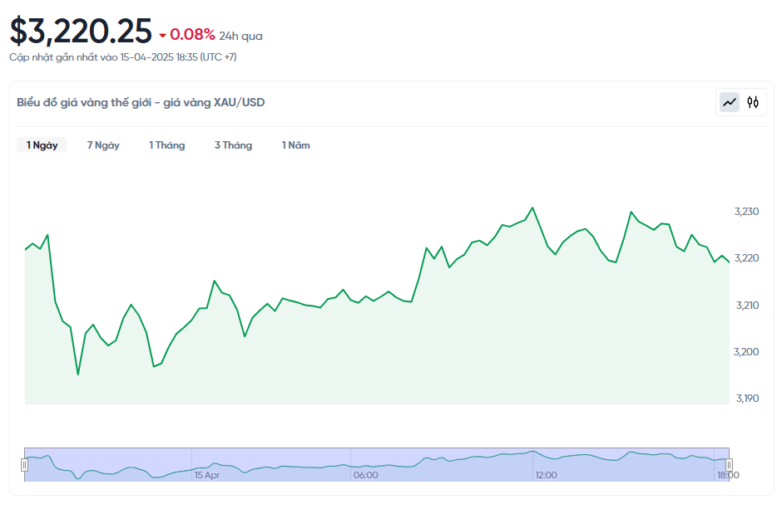Switch to the candlestick chart view
The height and width of the screenshot is (509, 782).
[753, 102]
